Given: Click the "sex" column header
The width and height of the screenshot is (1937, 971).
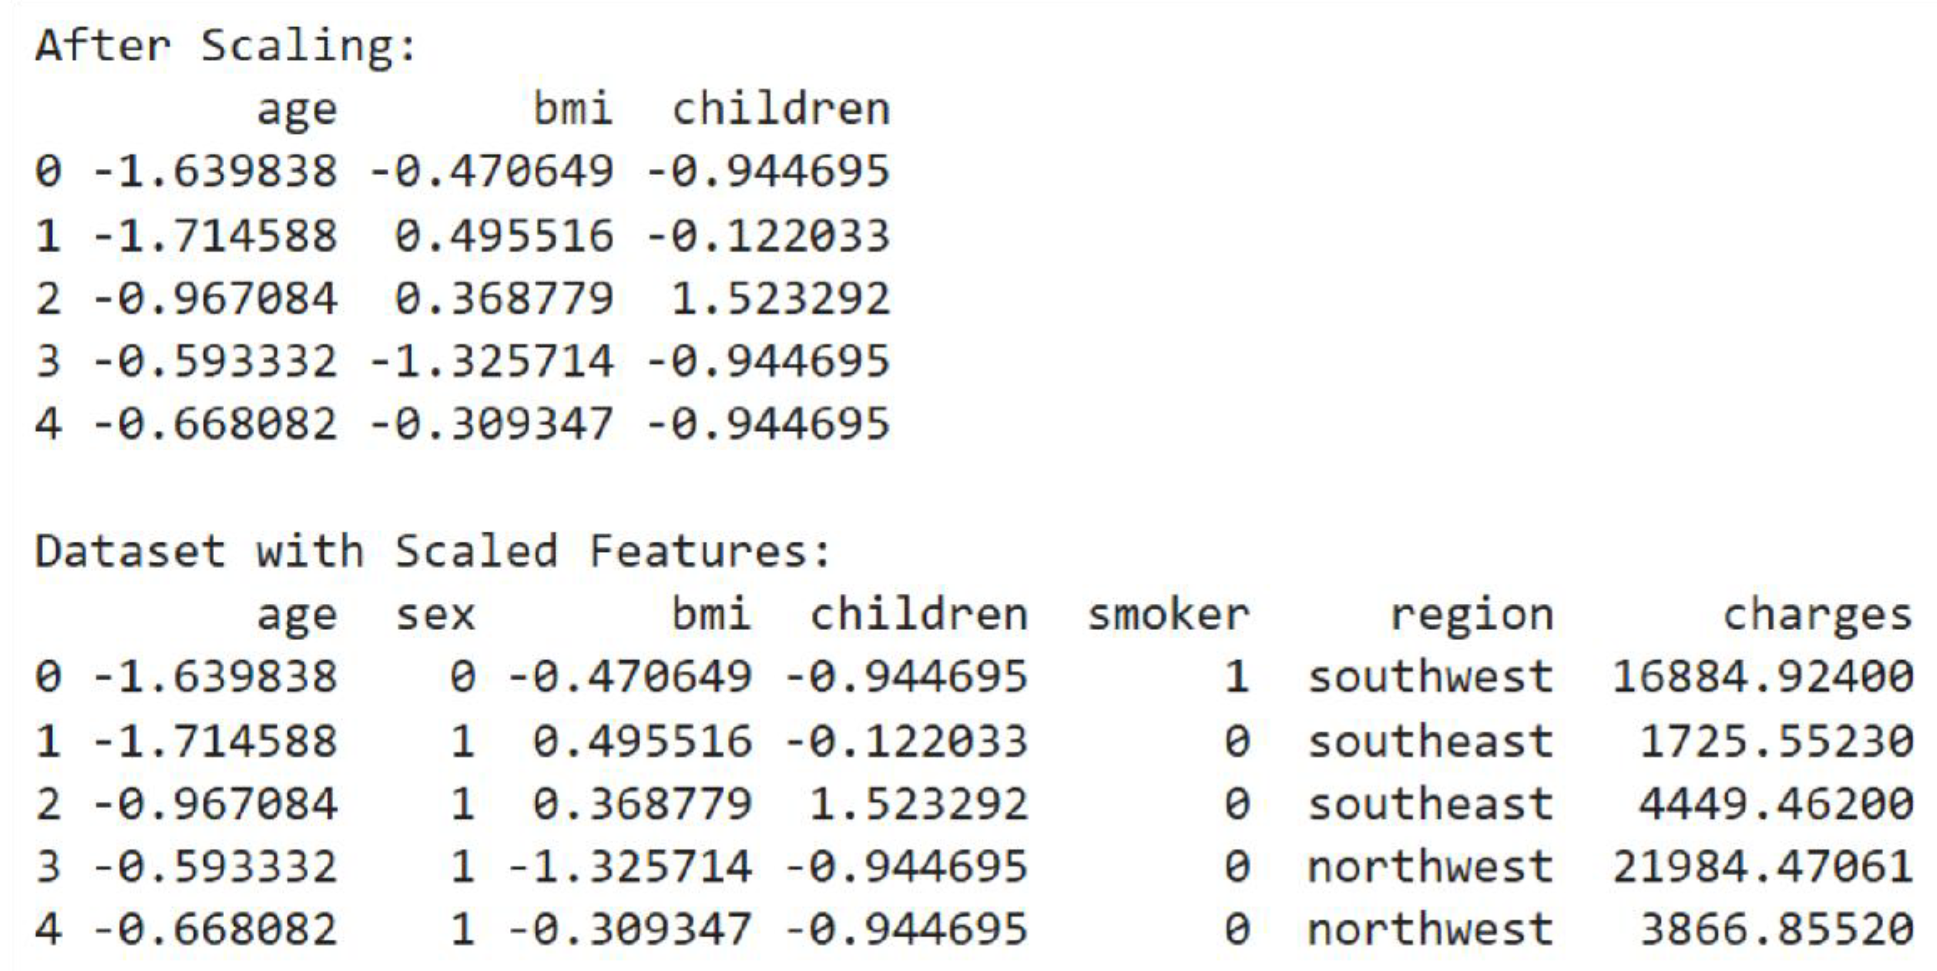Looking at the screenshot, I should 435,615.
